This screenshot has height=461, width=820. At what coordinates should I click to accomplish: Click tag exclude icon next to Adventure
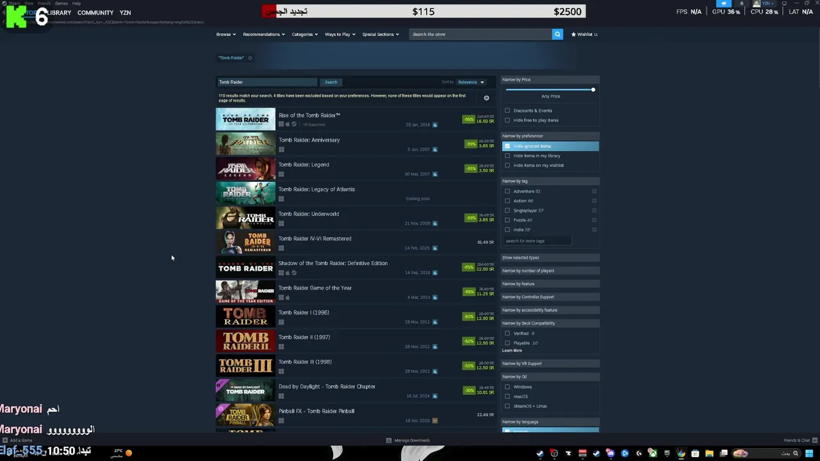pos(594,191)
